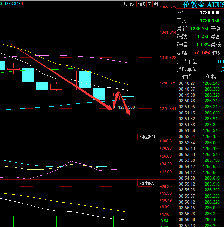224x227 pixels.
Task: Open 指标说明 in the bottom indicator panel
Action: pos(148,183)
